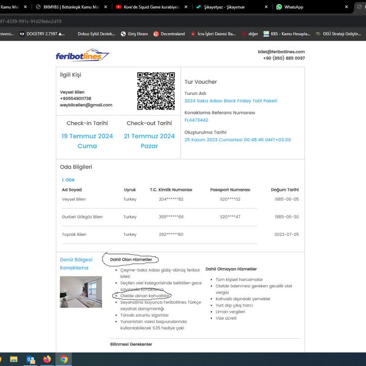
Task: Switch to Şikayetyaz - Şikayetvar tab
Action: tap(233, 7)
